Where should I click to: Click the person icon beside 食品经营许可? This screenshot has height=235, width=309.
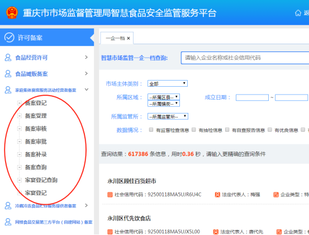[x=8, y=58]
